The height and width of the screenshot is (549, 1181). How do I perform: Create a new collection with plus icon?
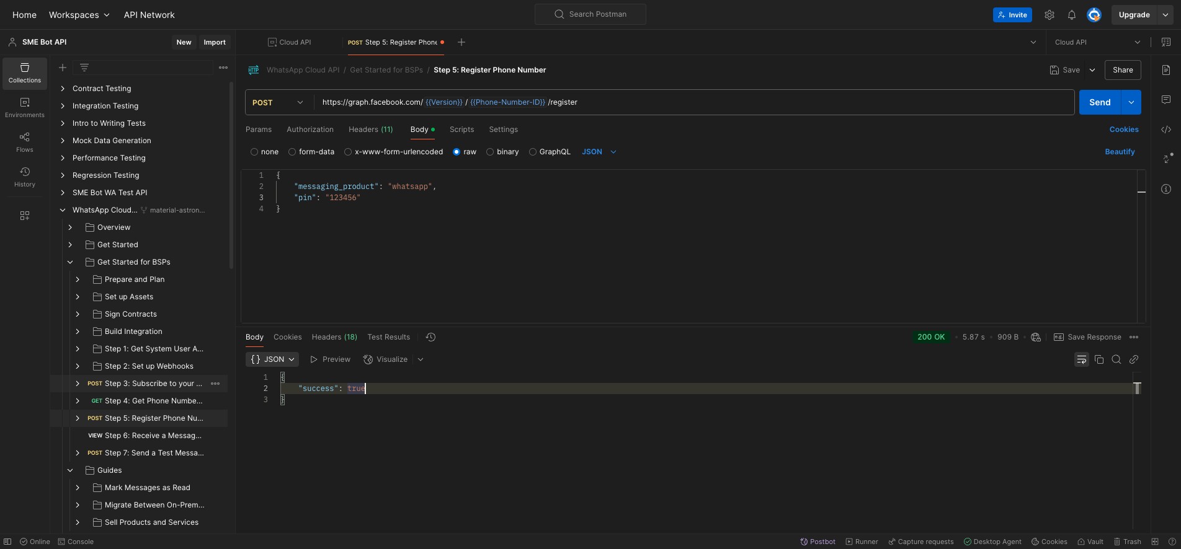click(63, 68)
